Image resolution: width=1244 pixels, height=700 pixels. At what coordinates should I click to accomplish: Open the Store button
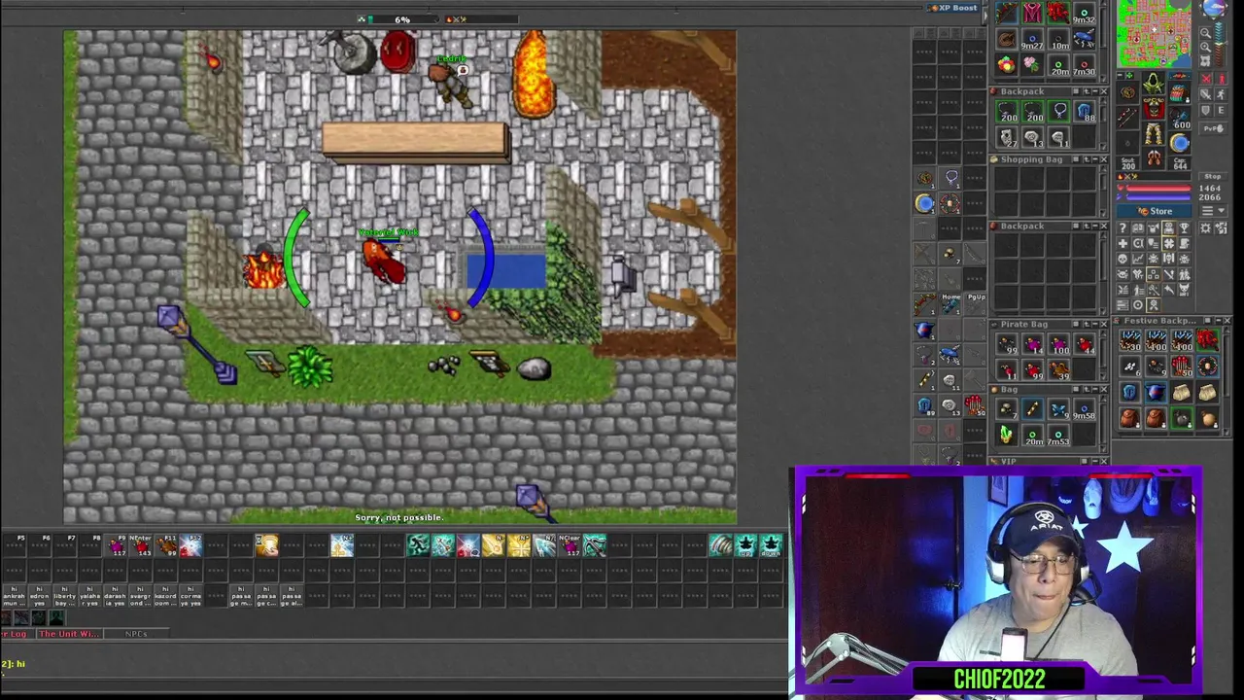coord(1154,211)
